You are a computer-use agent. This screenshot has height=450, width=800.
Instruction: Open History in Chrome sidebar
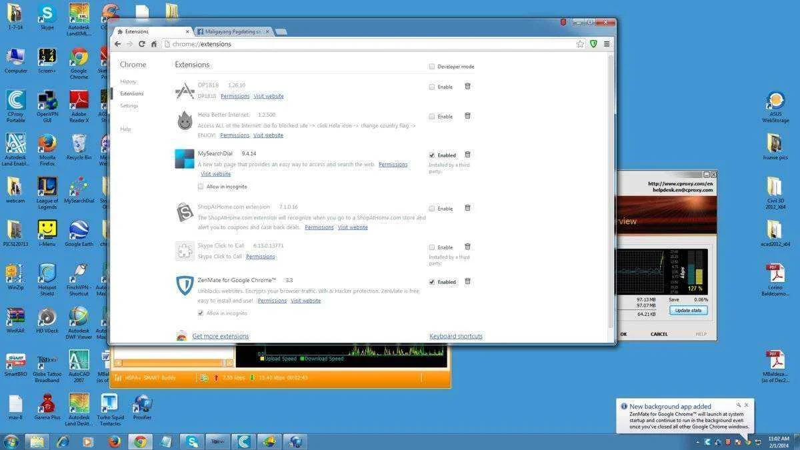[128, 81]
